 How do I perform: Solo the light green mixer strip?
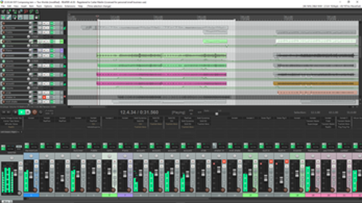pyautogui.click(x=115, y=166)
